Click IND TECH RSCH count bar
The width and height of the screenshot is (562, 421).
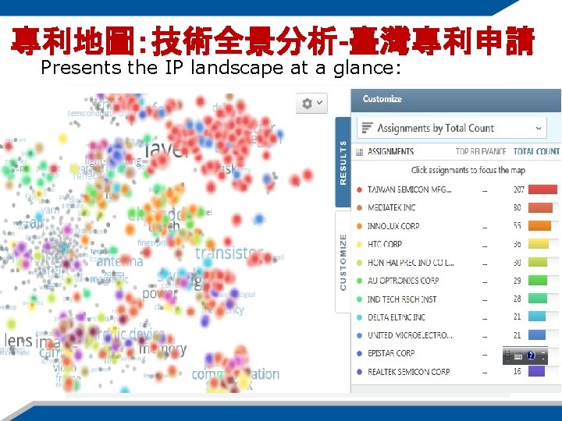[538, 299]
